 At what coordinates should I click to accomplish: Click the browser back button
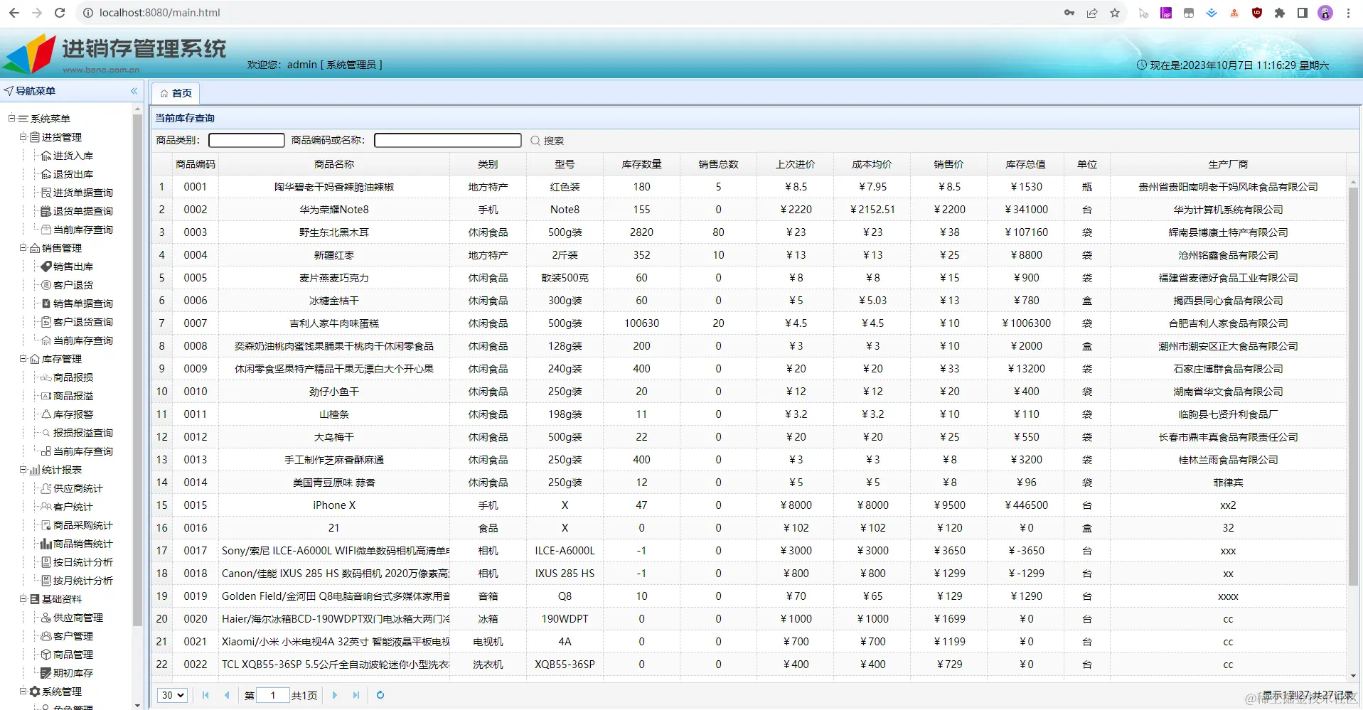(14, 13)
